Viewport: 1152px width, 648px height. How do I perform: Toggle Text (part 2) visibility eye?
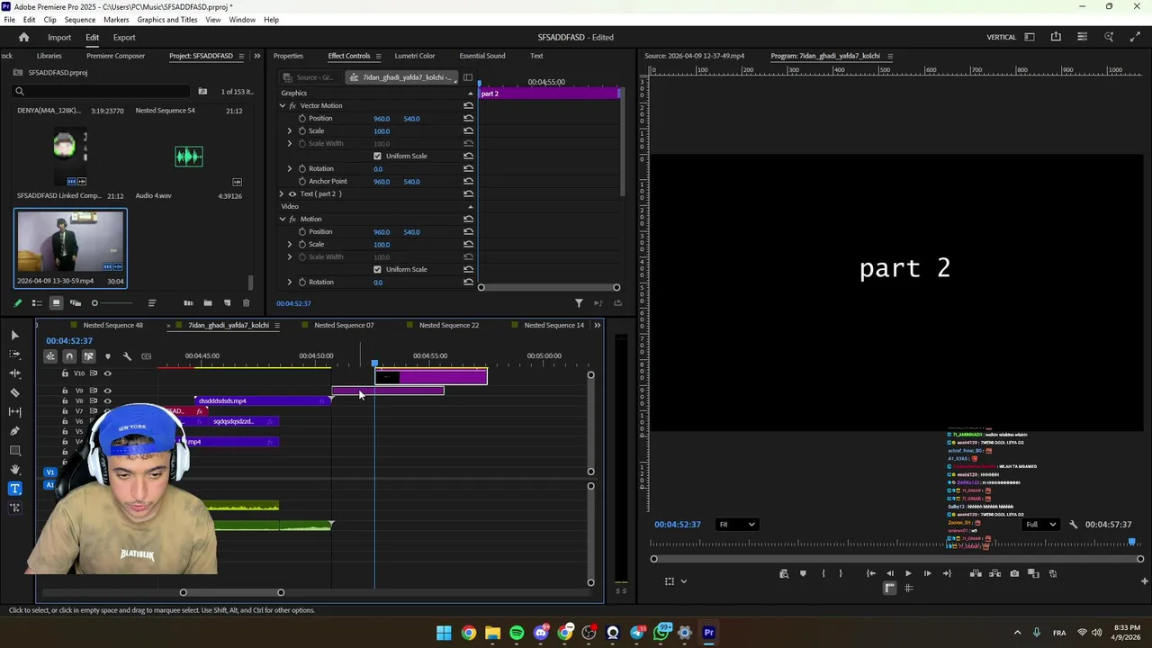pos(292,193)
